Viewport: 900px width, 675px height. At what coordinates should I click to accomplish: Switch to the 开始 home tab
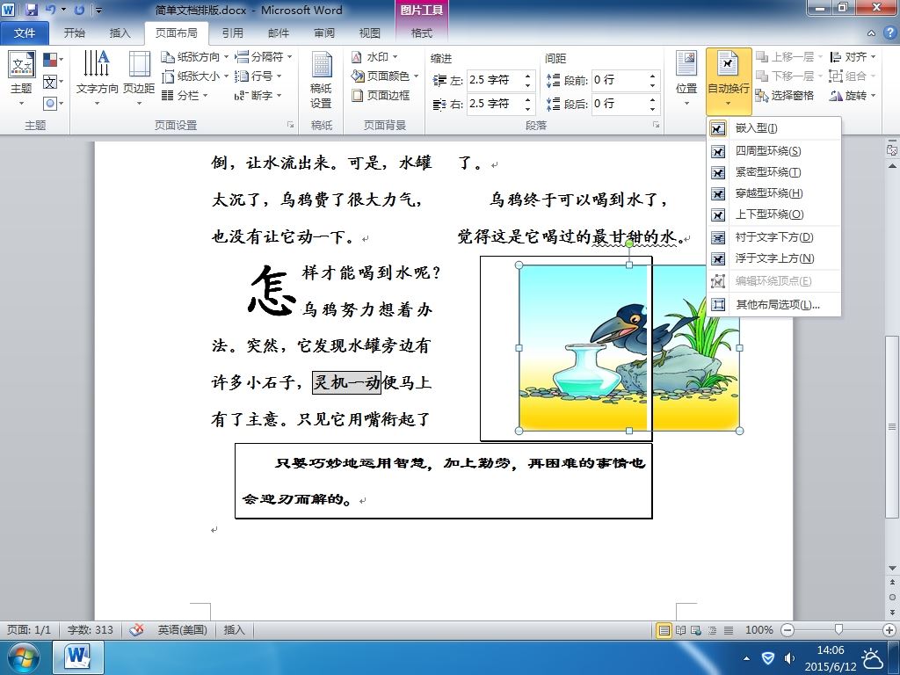[74, 33]
